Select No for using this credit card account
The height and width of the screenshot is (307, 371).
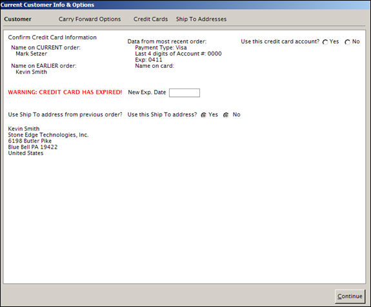tap(347, 42)
